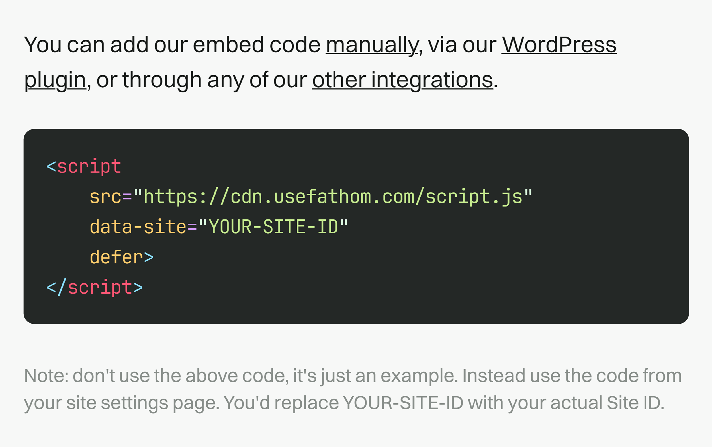Click the underlined word "plugin"
Image resolution: width=712 pixels, height=447 pixels.
tap(55, 80)
